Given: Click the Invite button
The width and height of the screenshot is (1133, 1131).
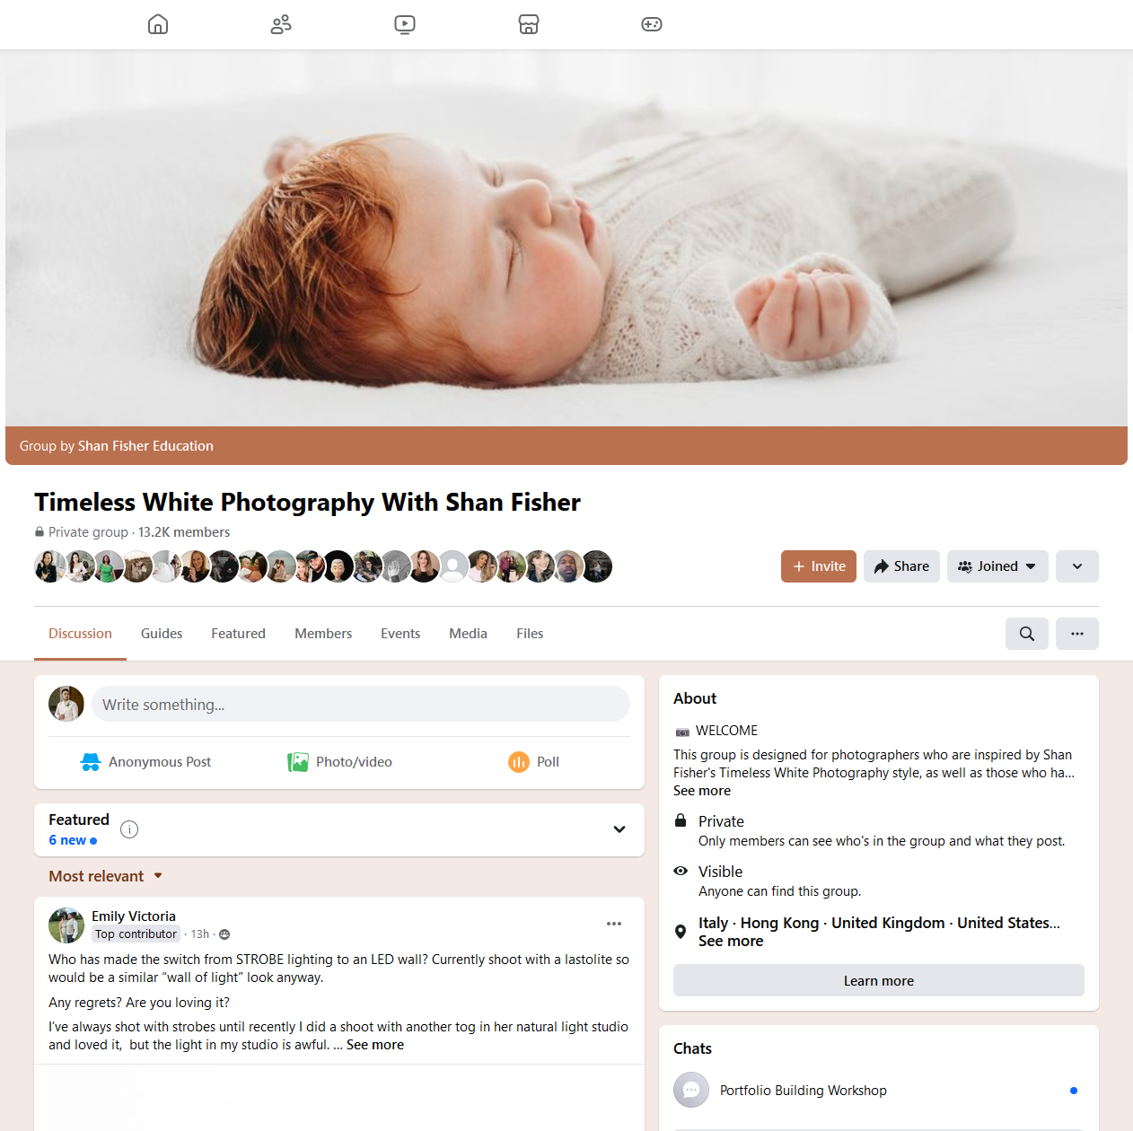Looking at the screenshot, I should (819, 566).
